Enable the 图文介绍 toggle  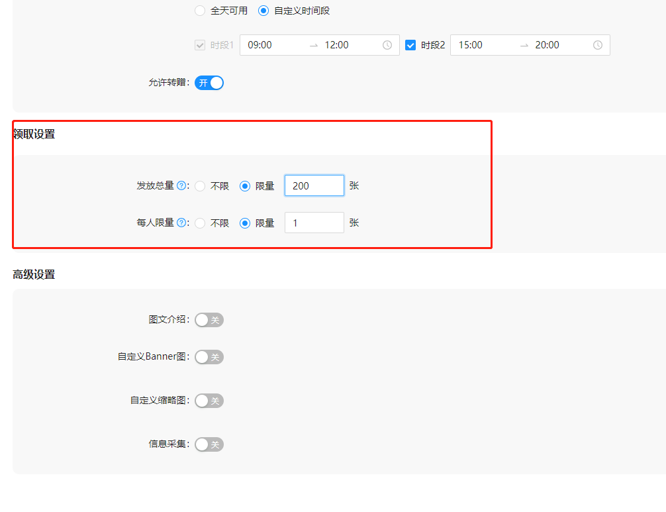[209, 319]
